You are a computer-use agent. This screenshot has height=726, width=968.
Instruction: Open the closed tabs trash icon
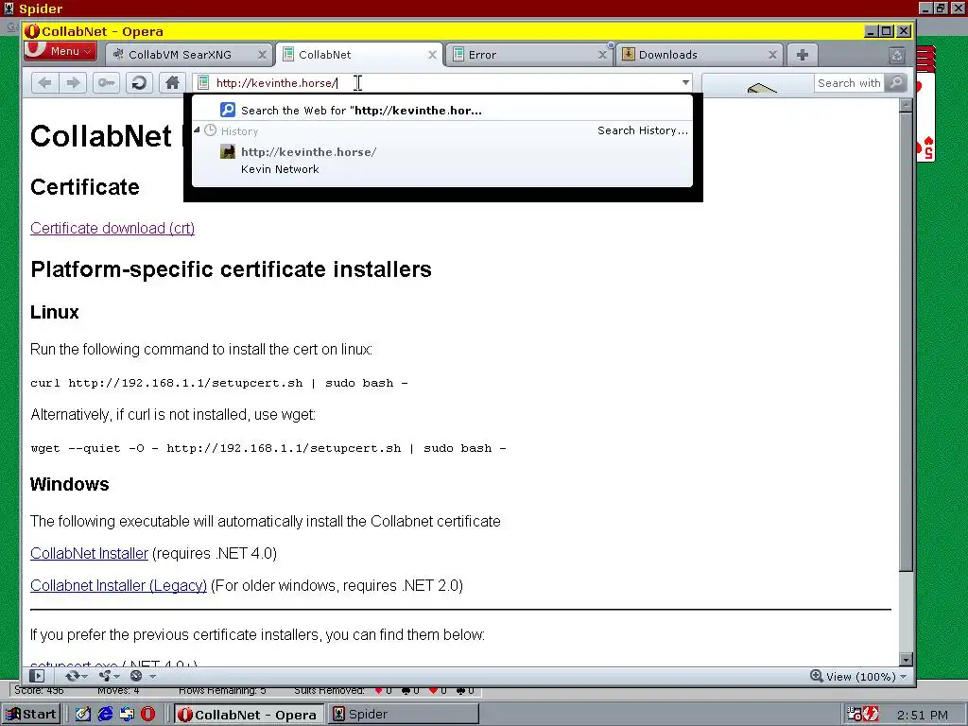897,55
